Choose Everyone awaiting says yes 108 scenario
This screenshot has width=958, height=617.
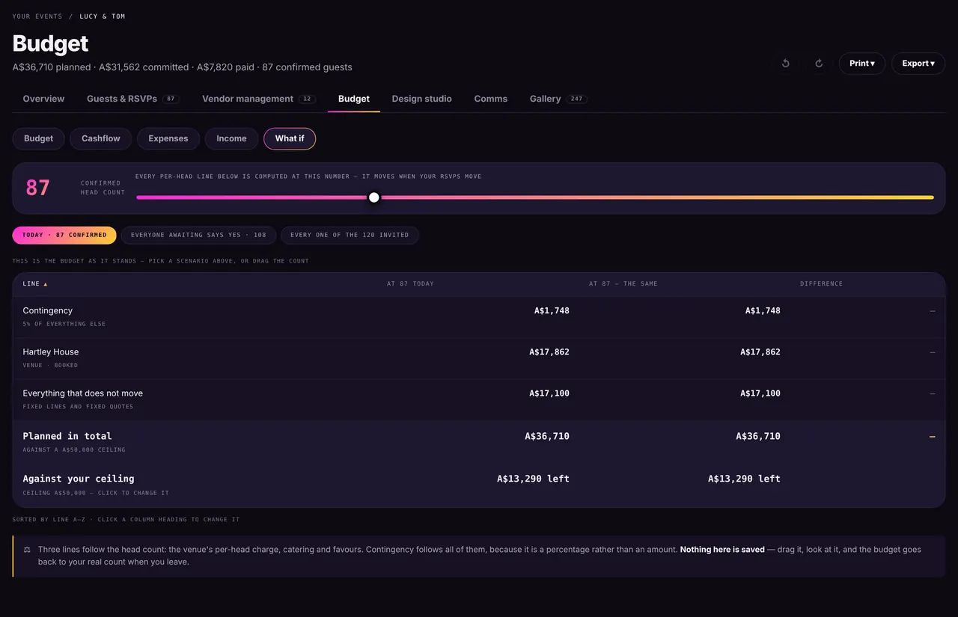(198, 235)
